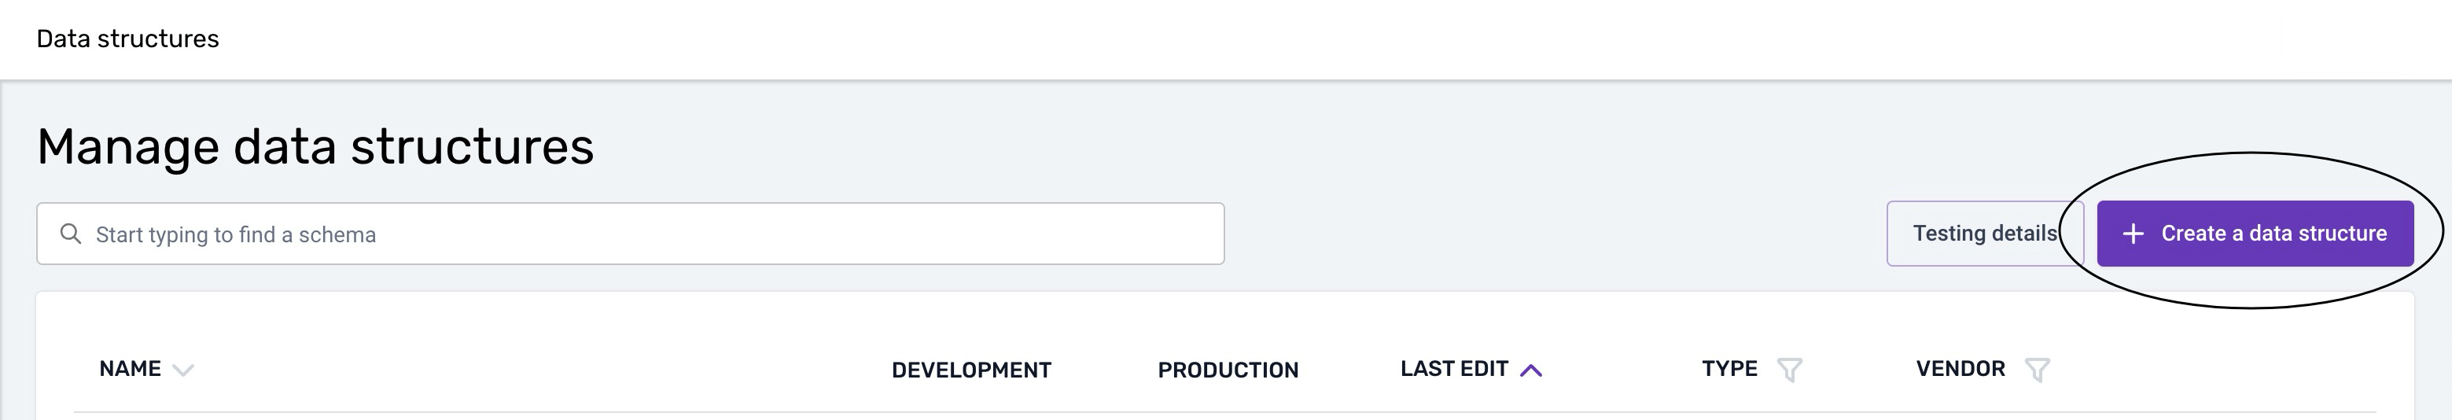Open the VENDOR column filter funnel
Image resolution: width=2452 pixels, height=420 pixels.
tap(2037, 370)
